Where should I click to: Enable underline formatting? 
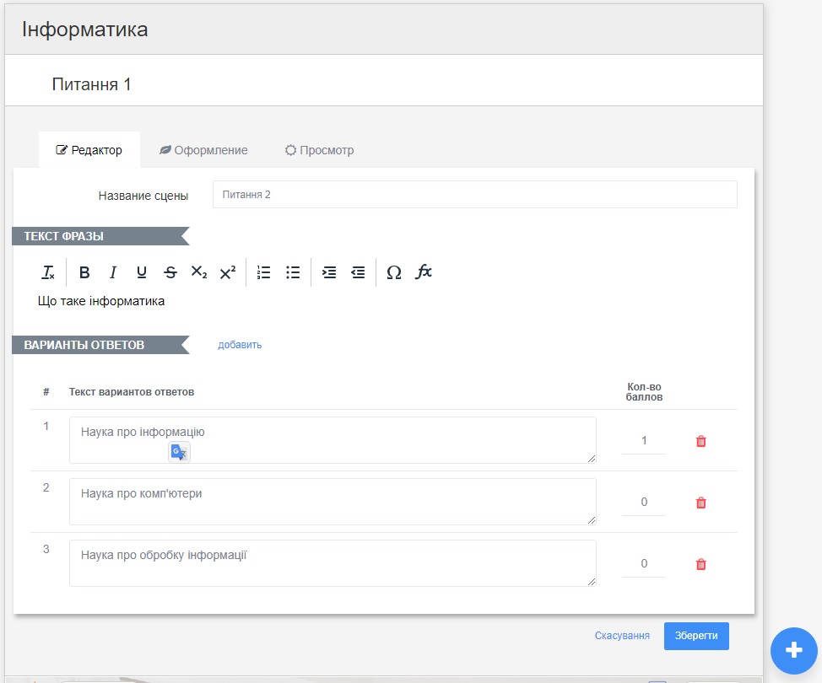tap(141, 272)
